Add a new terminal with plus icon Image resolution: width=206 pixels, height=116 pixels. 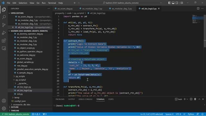click(184, 99)
